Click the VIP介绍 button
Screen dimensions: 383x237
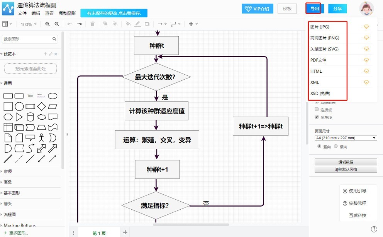click(258, 9)
